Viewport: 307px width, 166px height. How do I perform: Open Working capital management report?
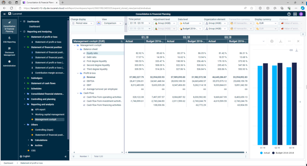(x=50, y=114)
